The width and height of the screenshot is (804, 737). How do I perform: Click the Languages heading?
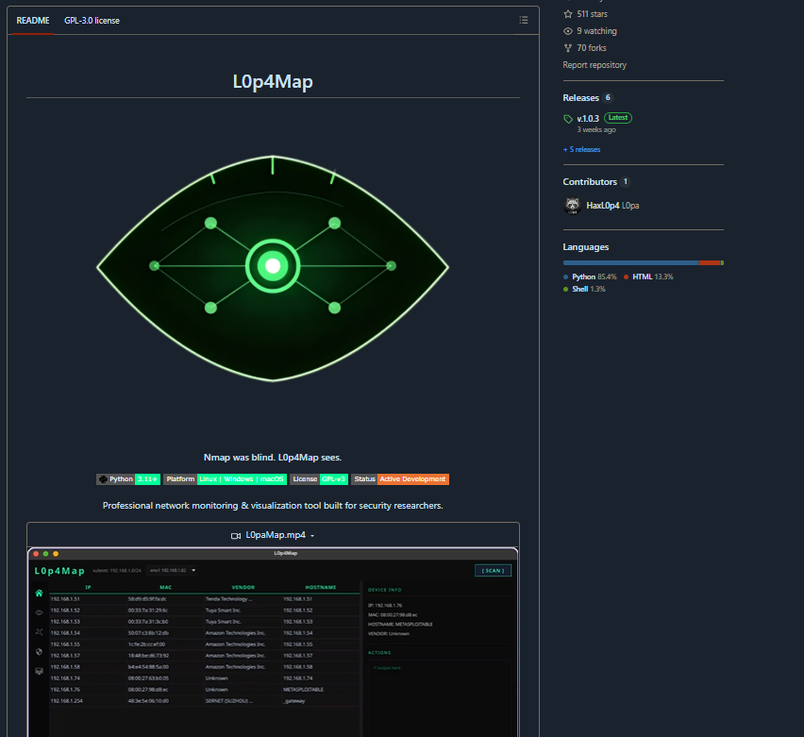coord(586,247)
